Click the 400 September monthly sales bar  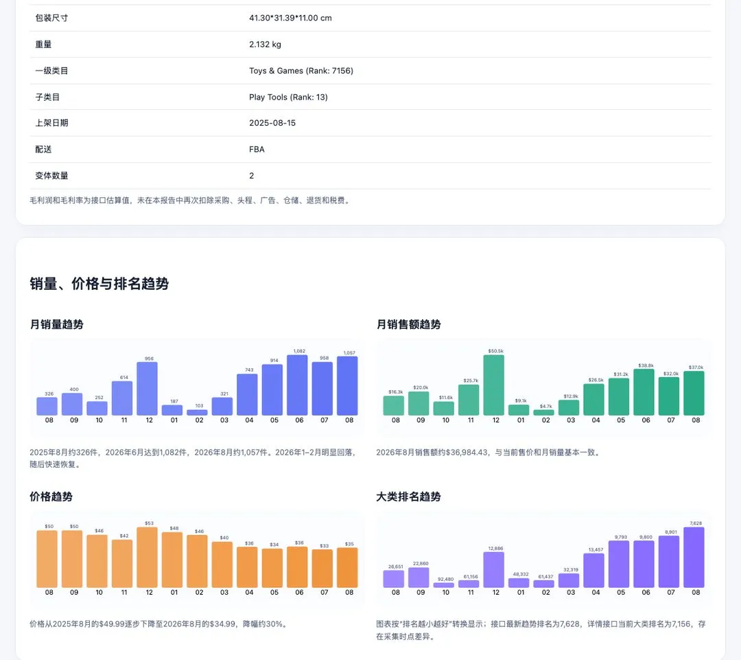pyautogui.click(x=73, y=404)
